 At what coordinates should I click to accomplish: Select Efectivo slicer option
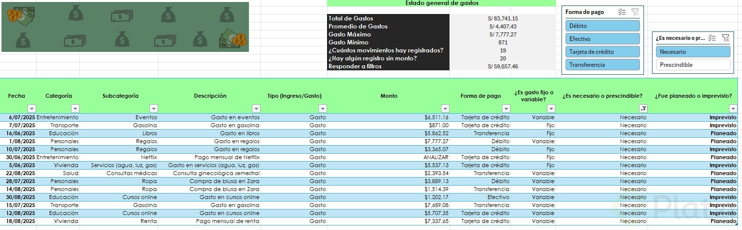tap(603, 38)
